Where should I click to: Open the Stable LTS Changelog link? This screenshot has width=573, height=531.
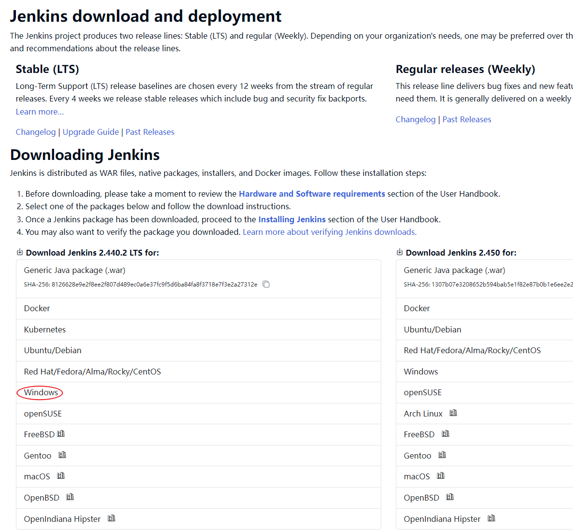pos(36,132)
